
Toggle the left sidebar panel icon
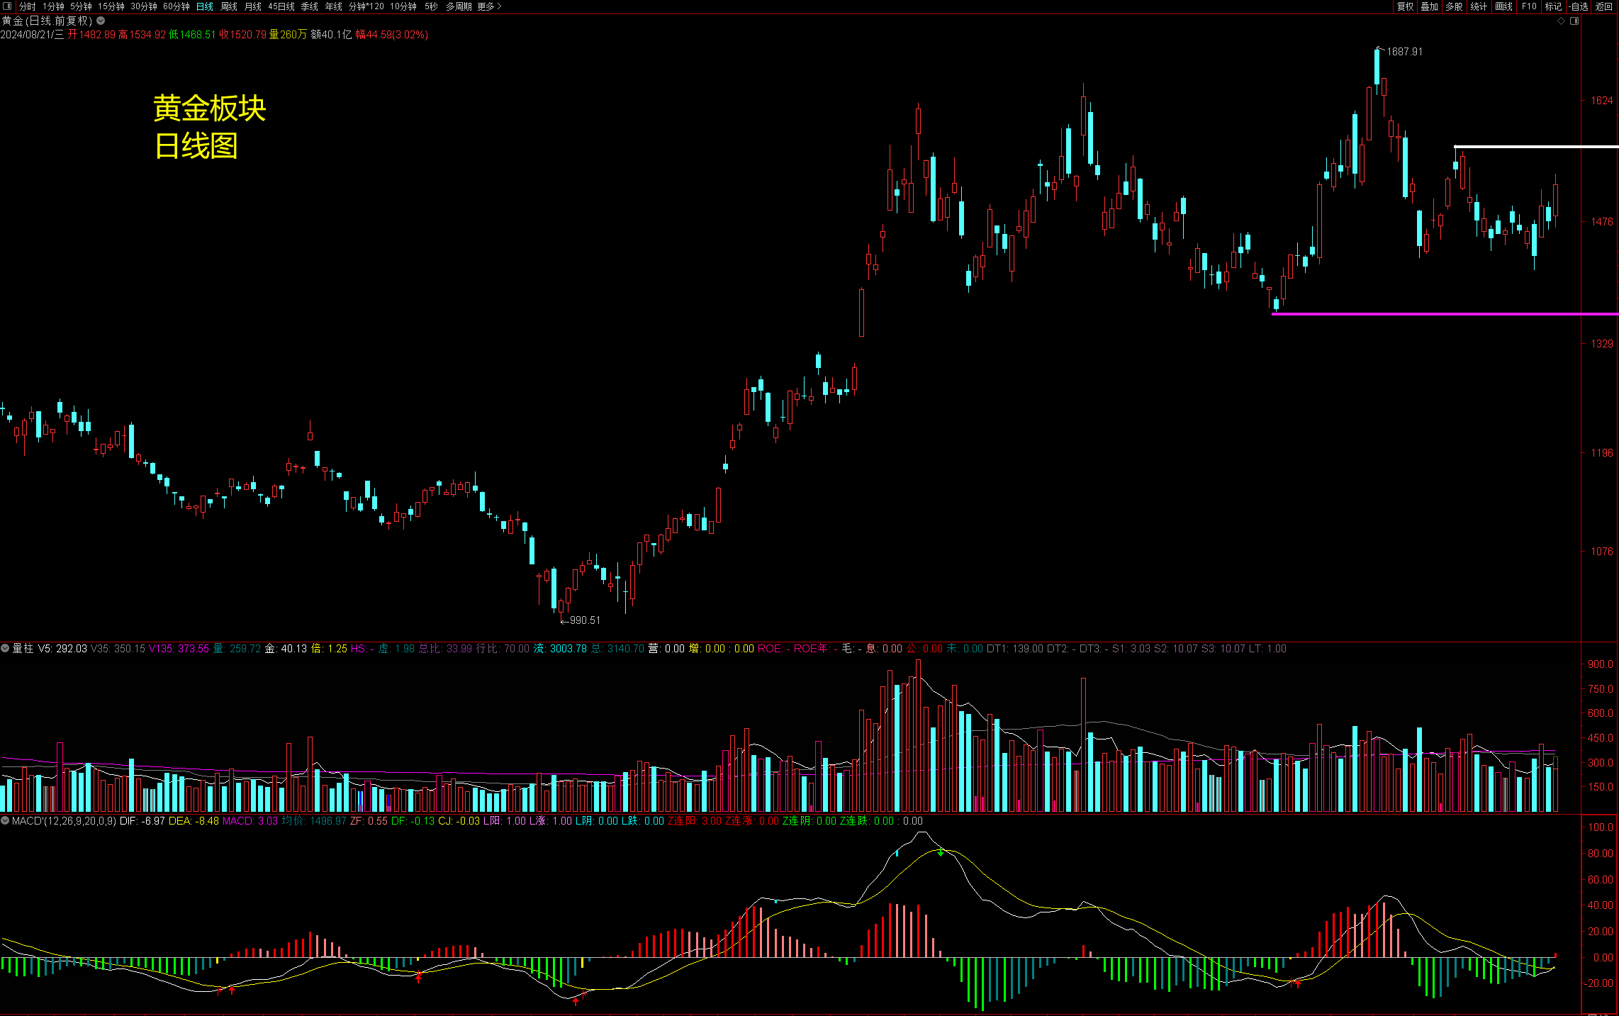pyautogui.click(x=7, y=6)
